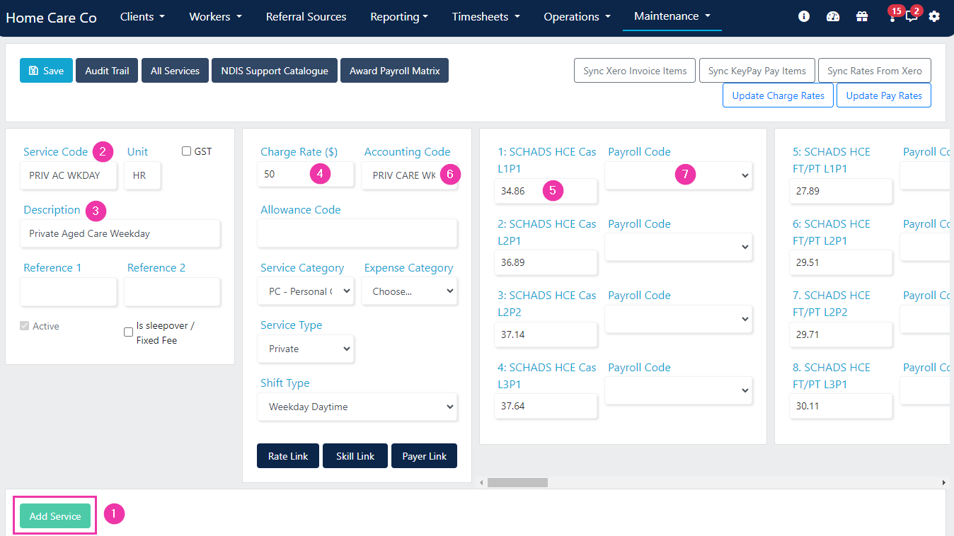Open the Reporting menu
The height and width of the screenshot is (536, 954).
pos(399,16)
